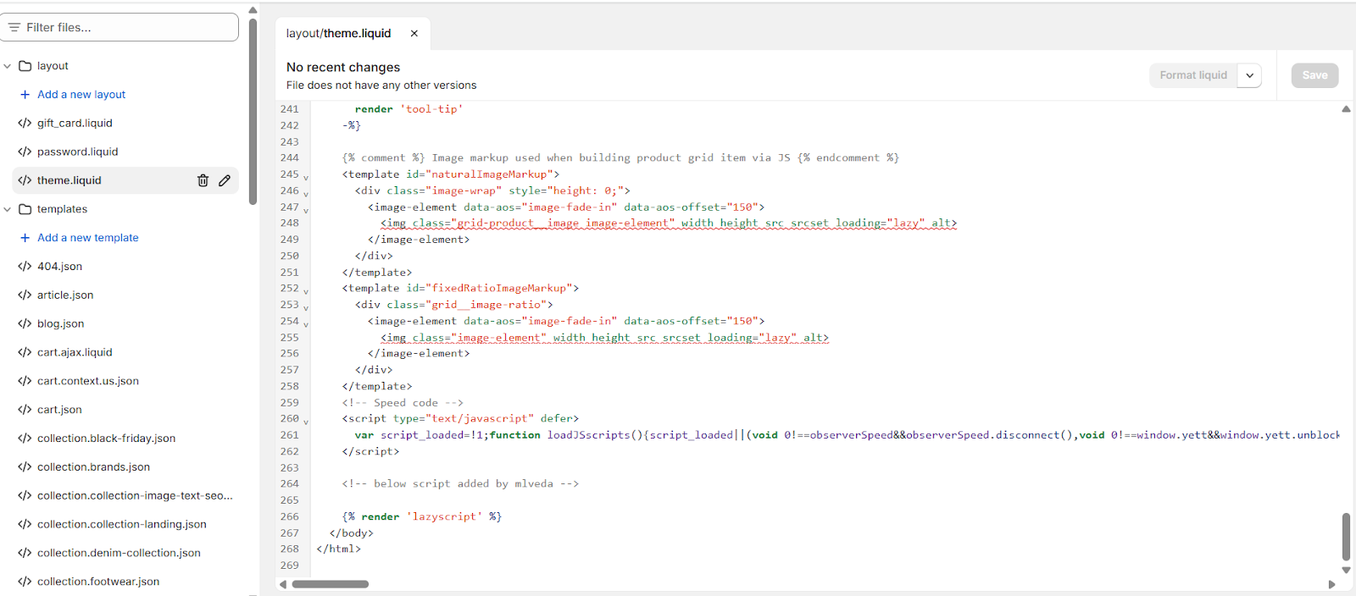This screenshot has height=596, width=1356.
Task: Click the Save button
Action: coord(1314,75)
